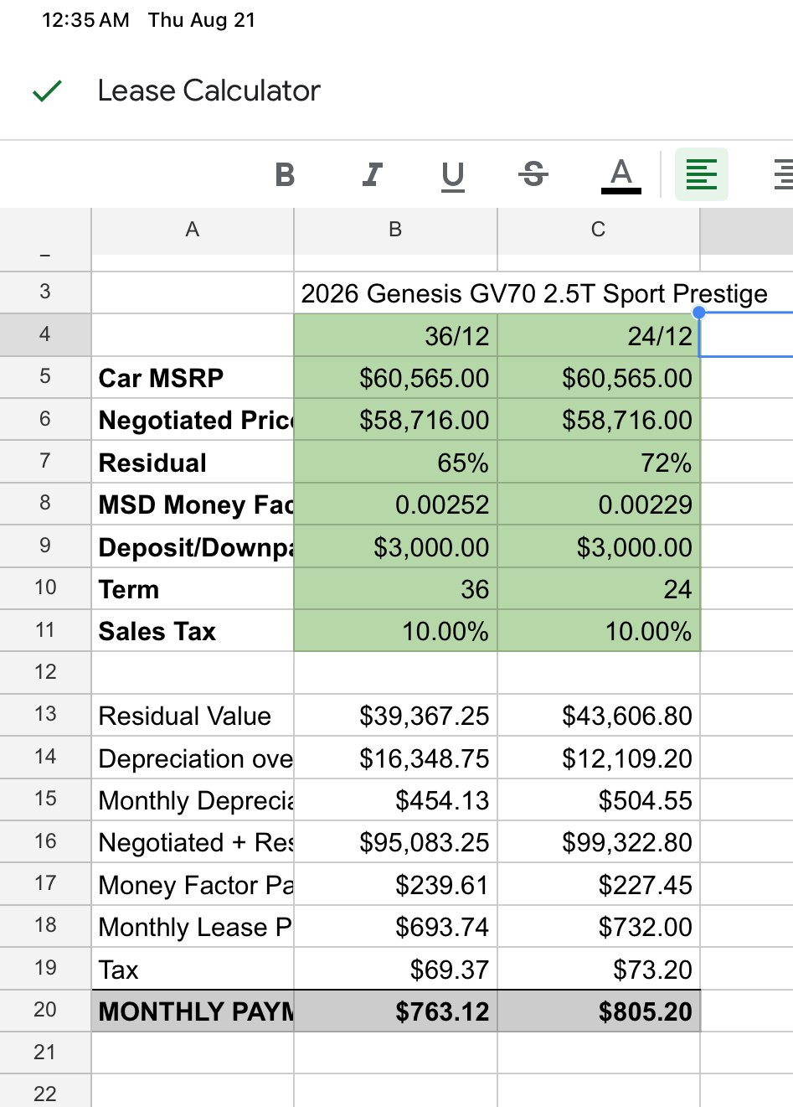The width and height of the screenshot is (793, 1107).
Task: Select left align icon
Action: coord(702,174)
